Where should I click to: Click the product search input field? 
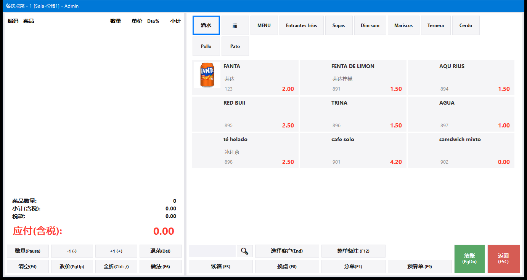point(212,251)
